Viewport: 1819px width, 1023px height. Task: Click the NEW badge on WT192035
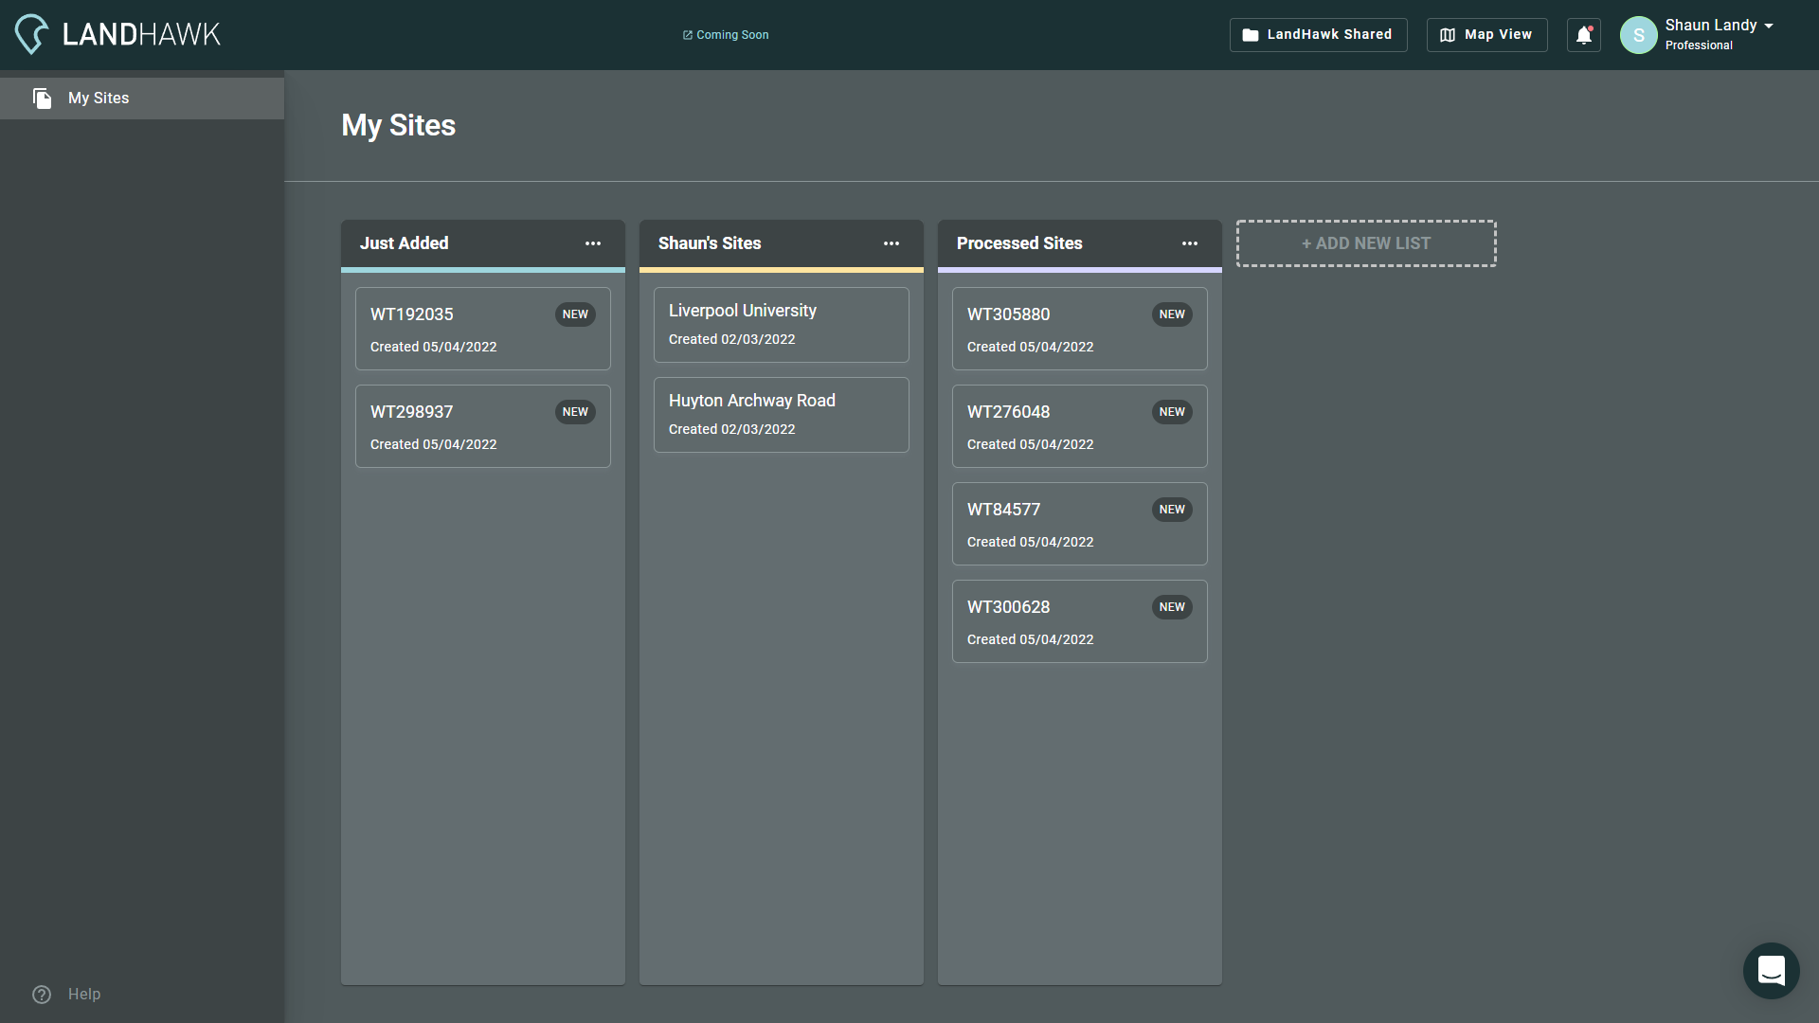pos(575,314)
